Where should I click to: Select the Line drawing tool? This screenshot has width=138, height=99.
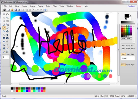pos(4,35)
